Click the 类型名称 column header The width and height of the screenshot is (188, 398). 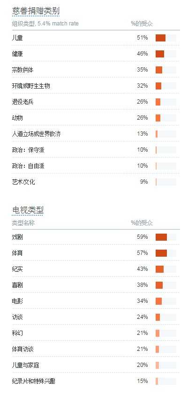pyautogui.click(x=23, y=223)
